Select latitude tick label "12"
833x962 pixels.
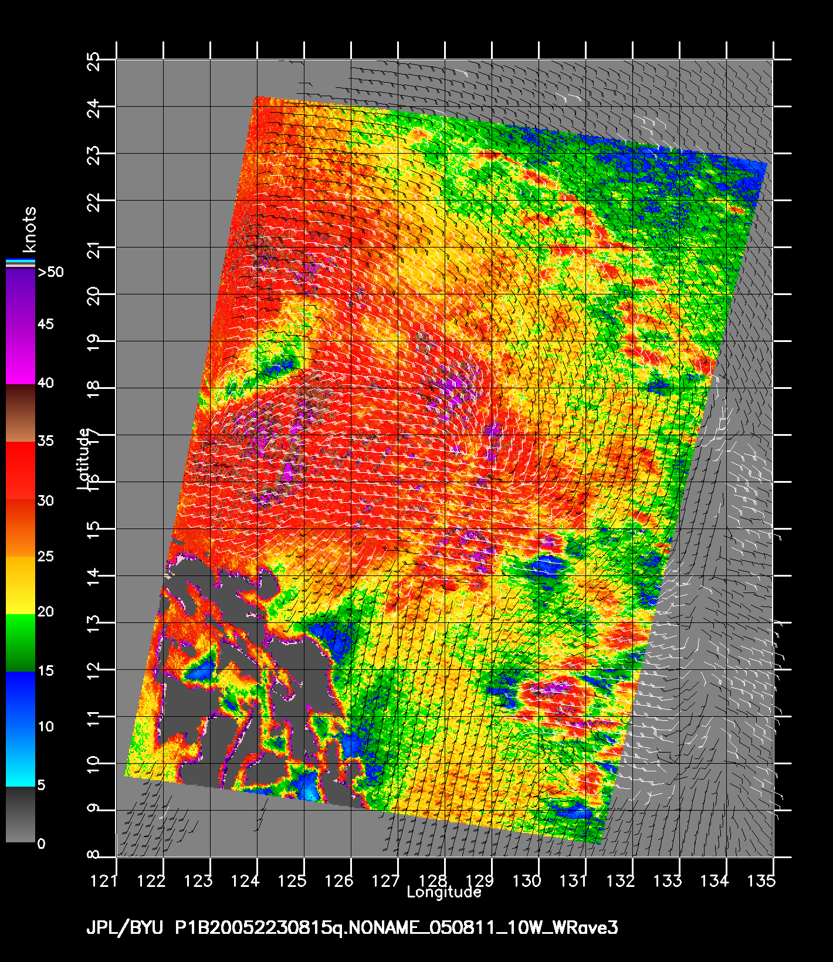(93, 671)
